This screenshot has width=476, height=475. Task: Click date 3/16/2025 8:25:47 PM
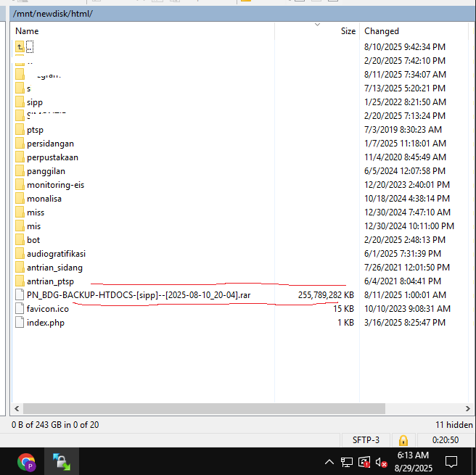[x=405, y=323]
